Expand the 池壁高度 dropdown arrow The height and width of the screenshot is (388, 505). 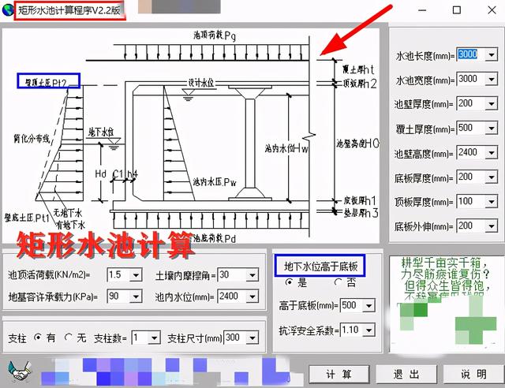(491, 153)
